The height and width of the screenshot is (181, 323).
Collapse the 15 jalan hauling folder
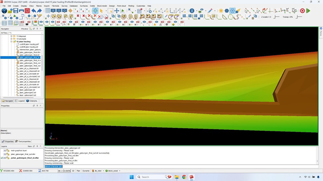pyautogui.click(x=11, y=42)
